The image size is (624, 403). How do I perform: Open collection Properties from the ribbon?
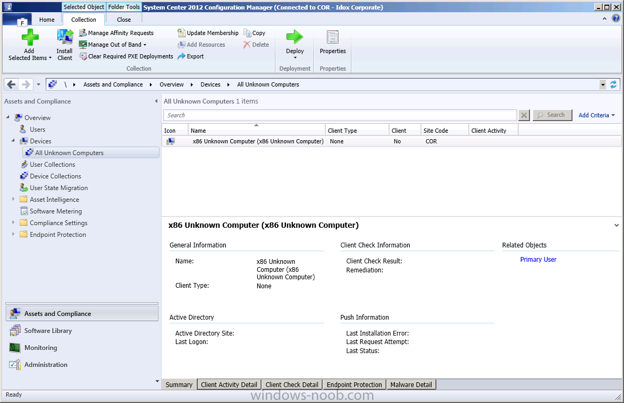pyautogui.click(x=333, y=43)
